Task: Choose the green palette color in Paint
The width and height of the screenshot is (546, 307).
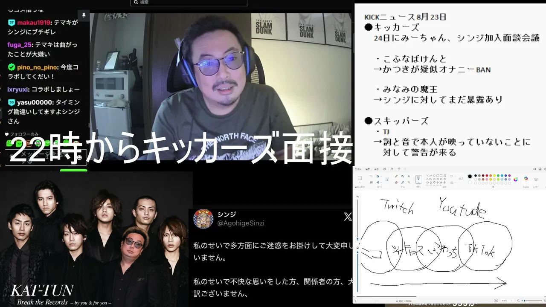Action: 498,176
